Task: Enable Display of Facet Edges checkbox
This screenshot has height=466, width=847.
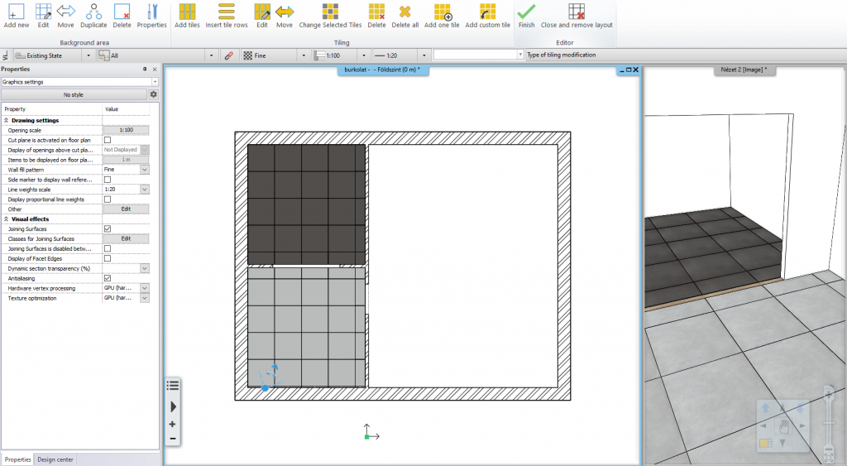Action: (x=108, y=258)
